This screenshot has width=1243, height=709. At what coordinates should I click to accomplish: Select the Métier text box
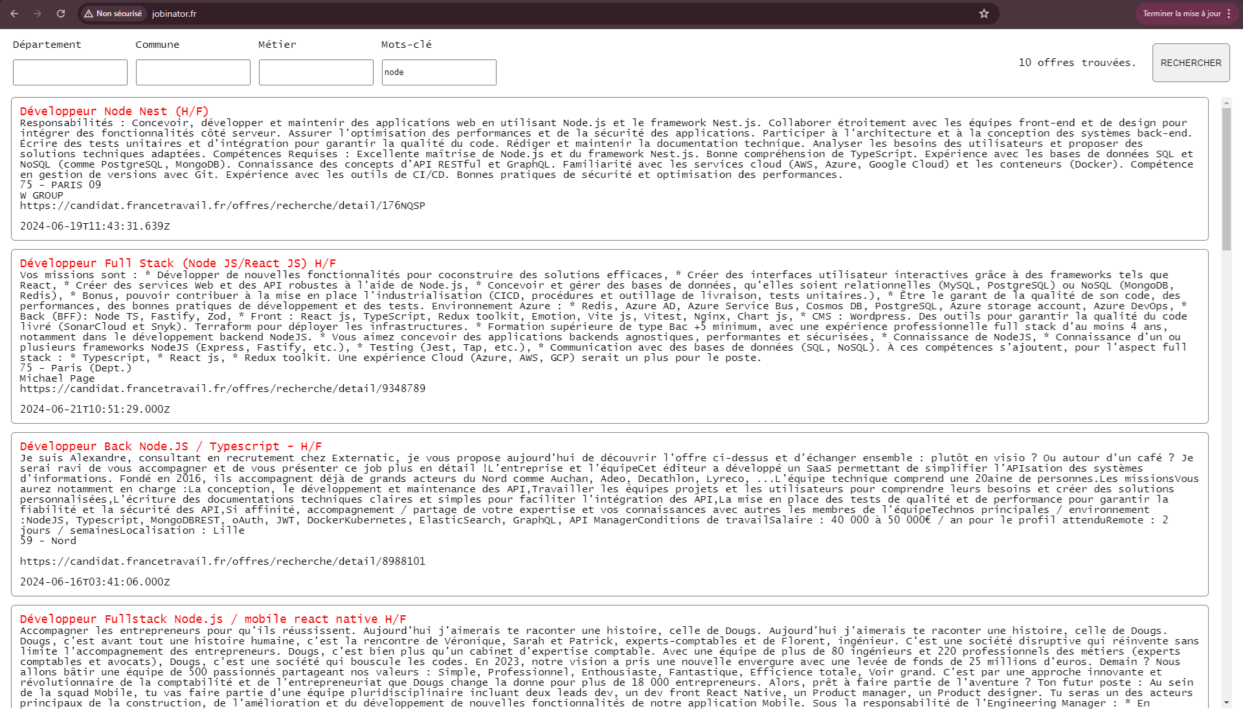[316, 72]
